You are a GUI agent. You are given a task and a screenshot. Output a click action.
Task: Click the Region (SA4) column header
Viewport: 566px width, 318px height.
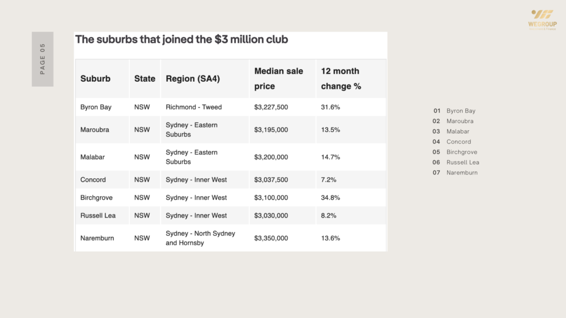tap(193, 79)
